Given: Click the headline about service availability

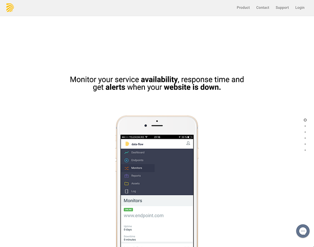Looking at the screenshot, I should pyautogui.click(x=157, y=83).
